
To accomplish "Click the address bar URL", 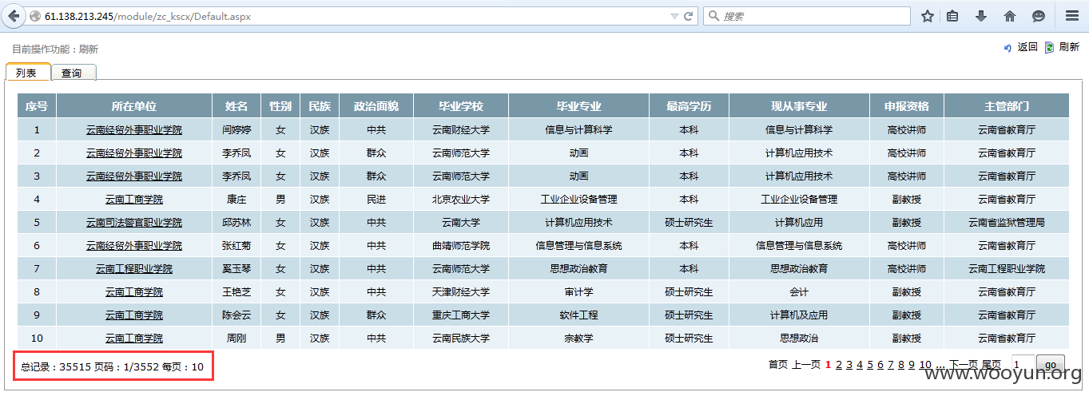I will point(148,17).
